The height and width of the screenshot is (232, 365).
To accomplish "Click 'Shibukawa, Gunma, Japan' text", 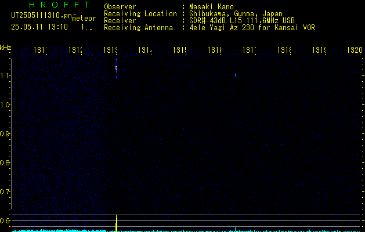I will tap(236, 14).
